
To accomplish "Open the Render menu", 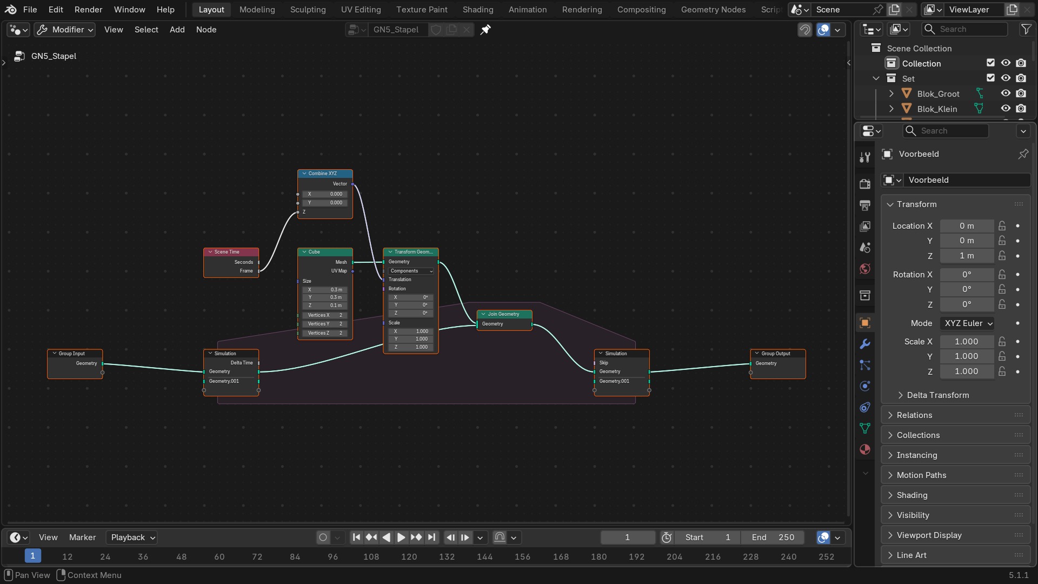I will tap(88, 9).
